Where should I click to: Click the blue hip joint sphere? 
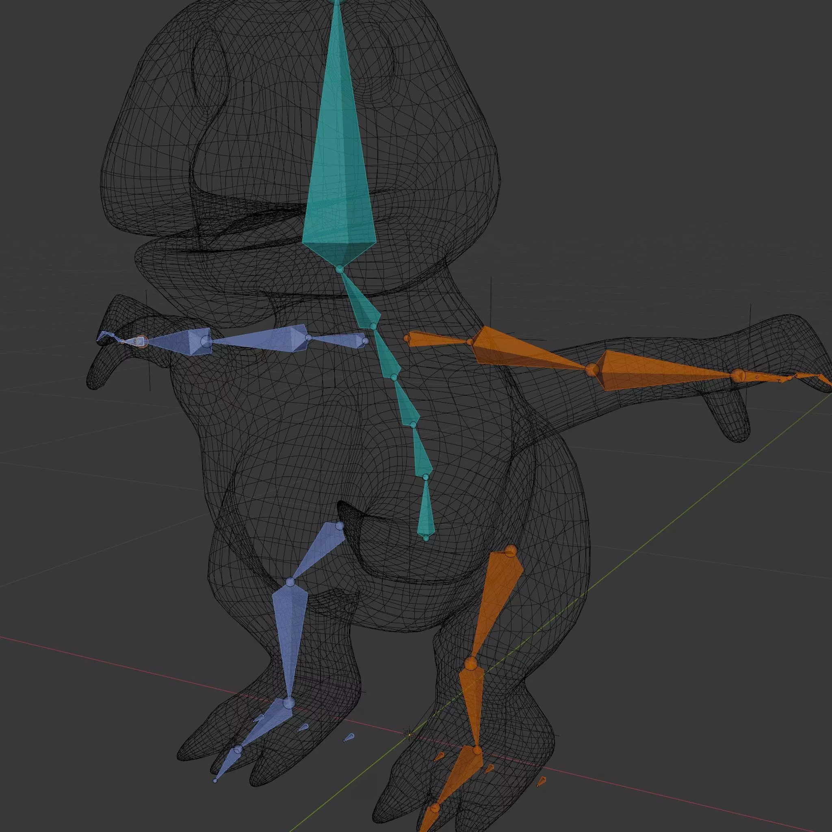(x=339, y=526)
